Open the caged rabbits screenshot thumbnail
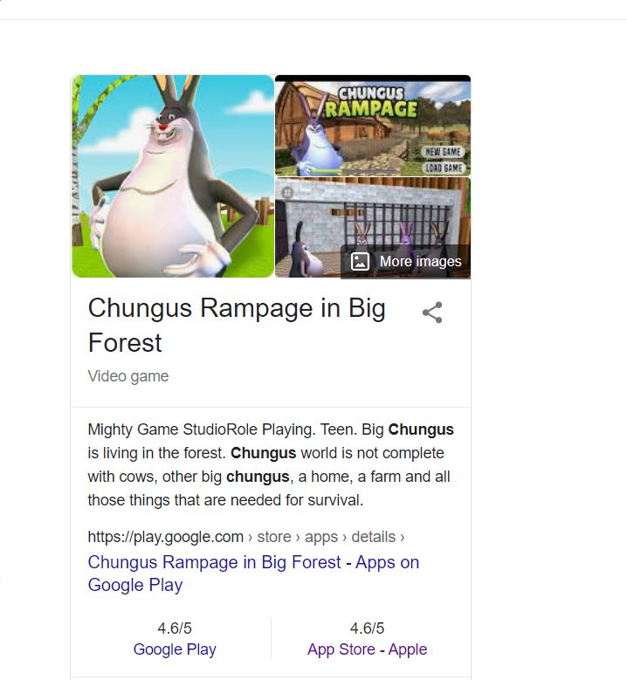The width and height of the screenshot is (627, 680). (x=373, y=227)
